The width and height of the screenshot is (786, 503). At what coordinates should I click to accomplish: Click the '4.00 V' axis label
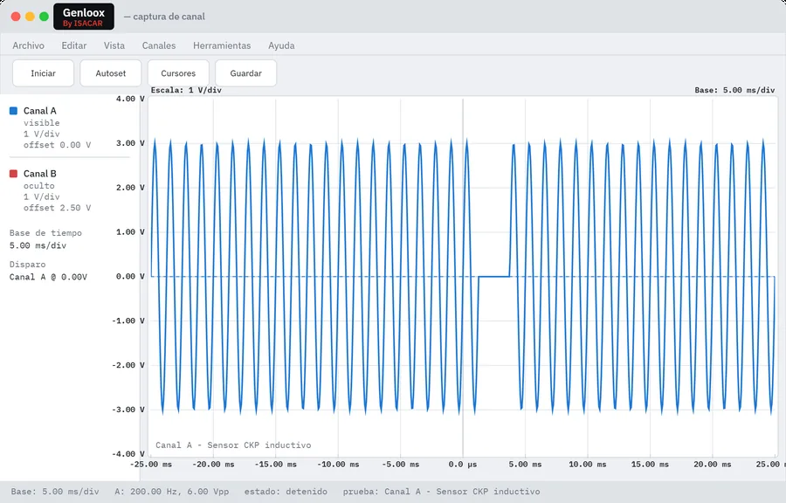130,99
